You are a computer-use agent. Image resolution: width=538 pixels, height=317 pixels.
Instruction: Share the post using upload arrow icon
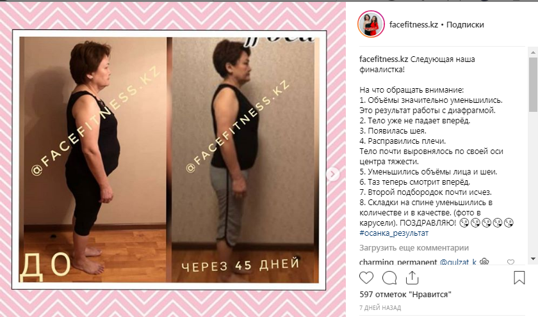(412, 277)
